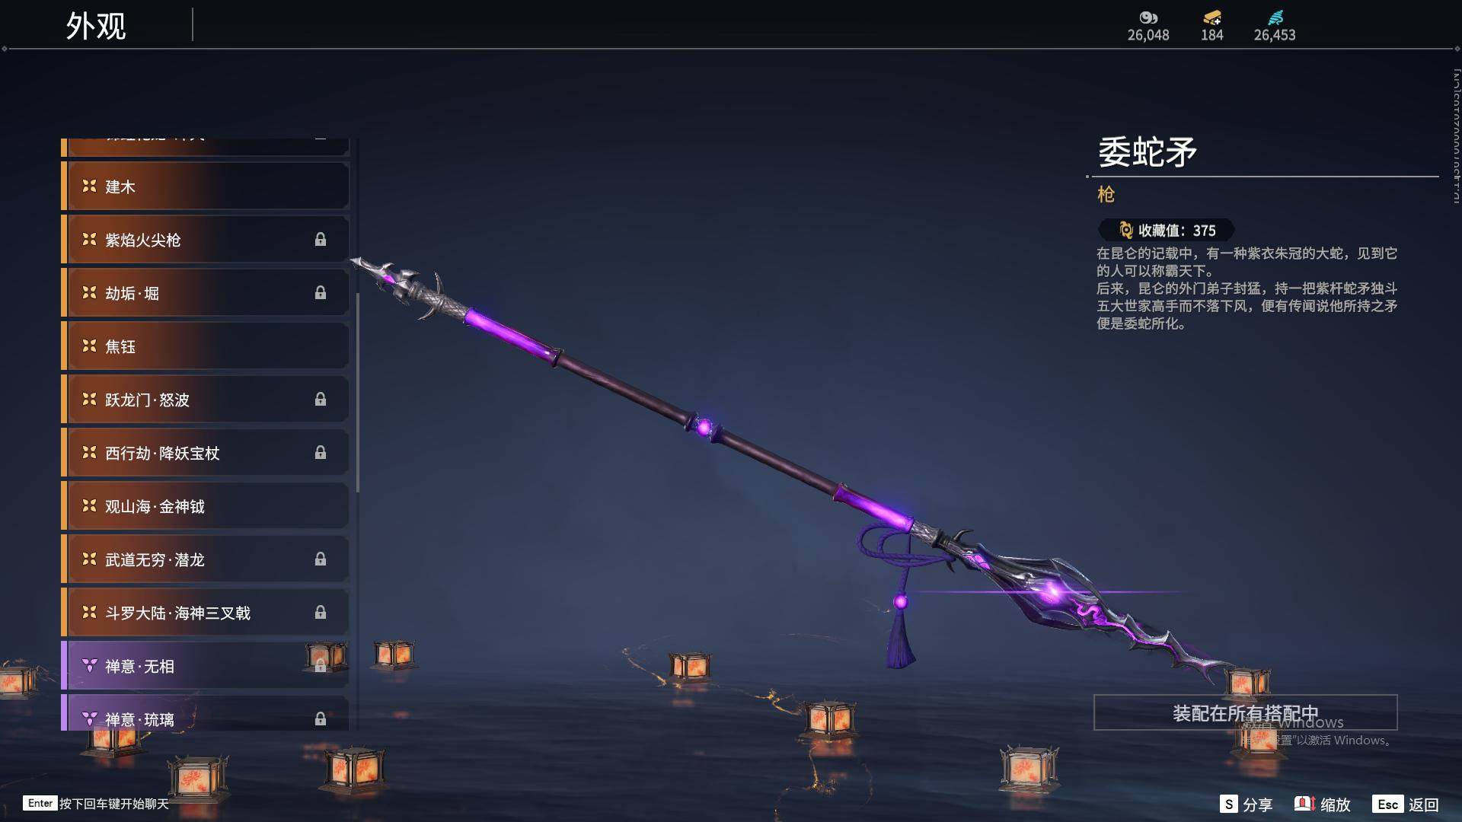The width and height of the screenshot is (1462, 822).
Task: Select the 西行劫·降妖宝杖 skin
Action: [x=206, y=453]
